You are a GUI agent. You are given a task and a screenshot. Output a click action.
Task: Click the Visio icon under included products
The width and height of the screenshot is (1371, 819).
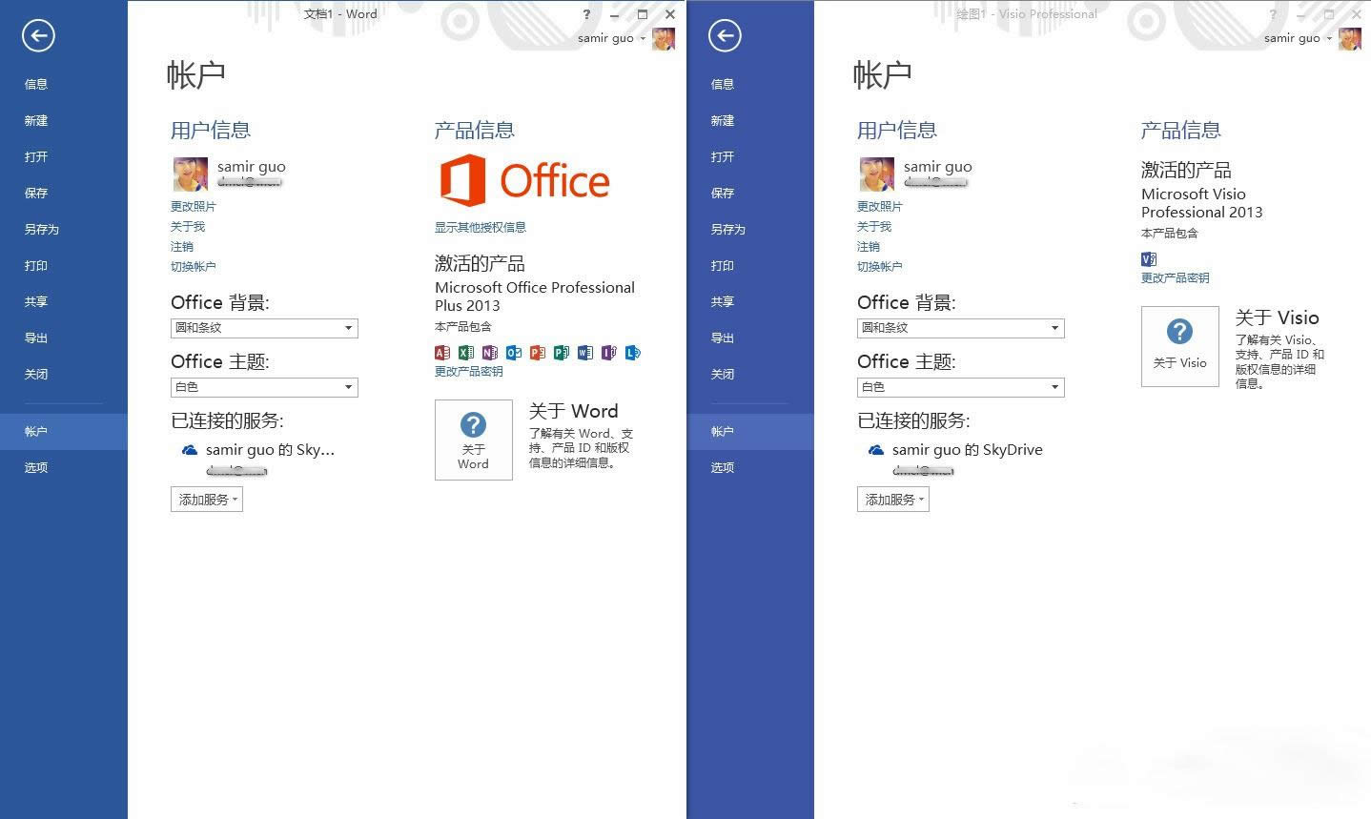[x=1149, y=259]
